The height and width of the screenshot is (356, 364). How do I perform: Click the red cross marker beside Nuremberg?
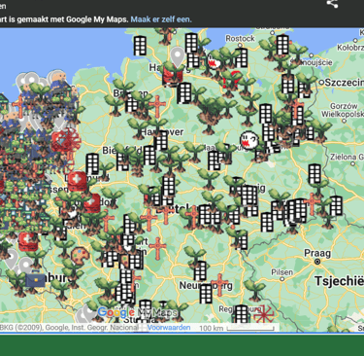tap(219, 285)
